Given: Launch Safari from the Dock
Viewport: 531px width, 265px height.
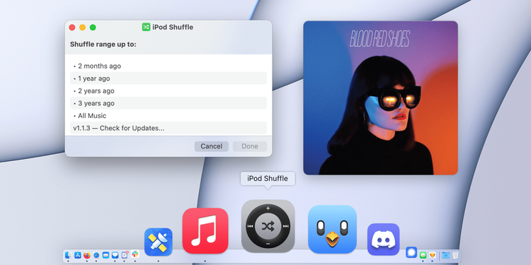Looking at the screenshot, I should 96,255.
